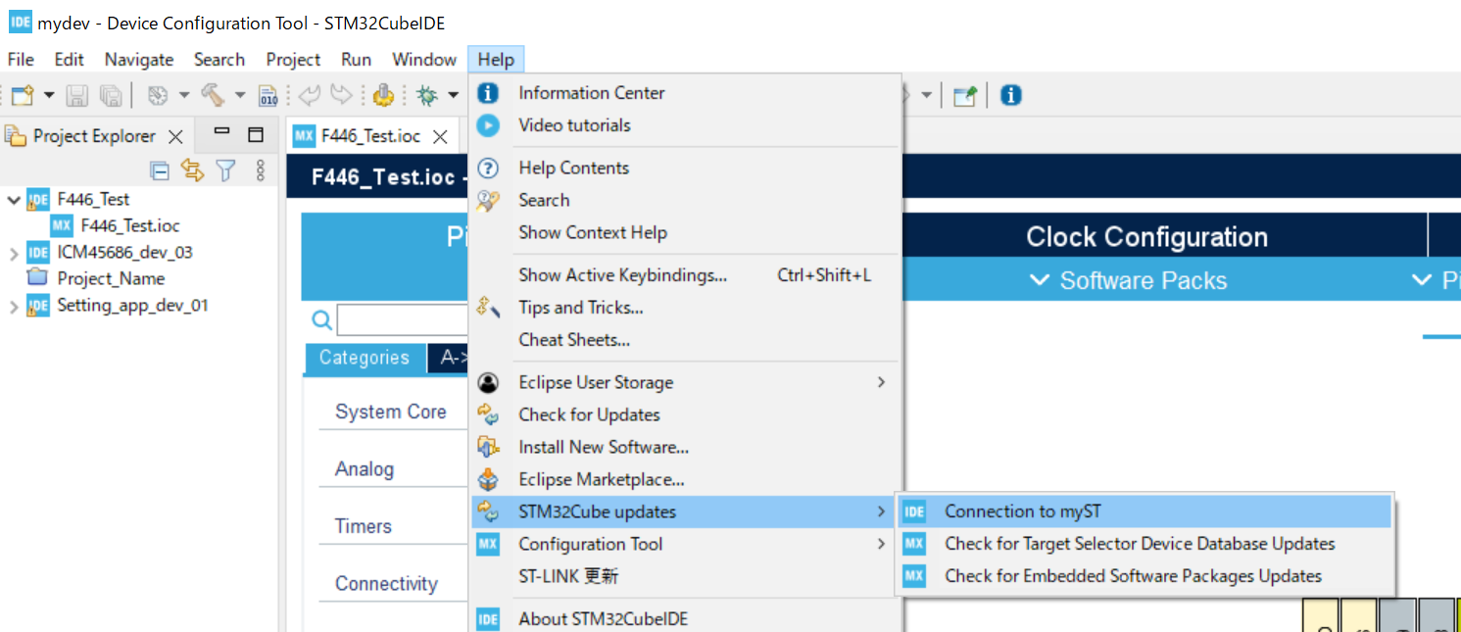Choose Check for Embedded Software Packages Updates
The height and width of the screenshot is (632, 1461).
[1133, 576]
